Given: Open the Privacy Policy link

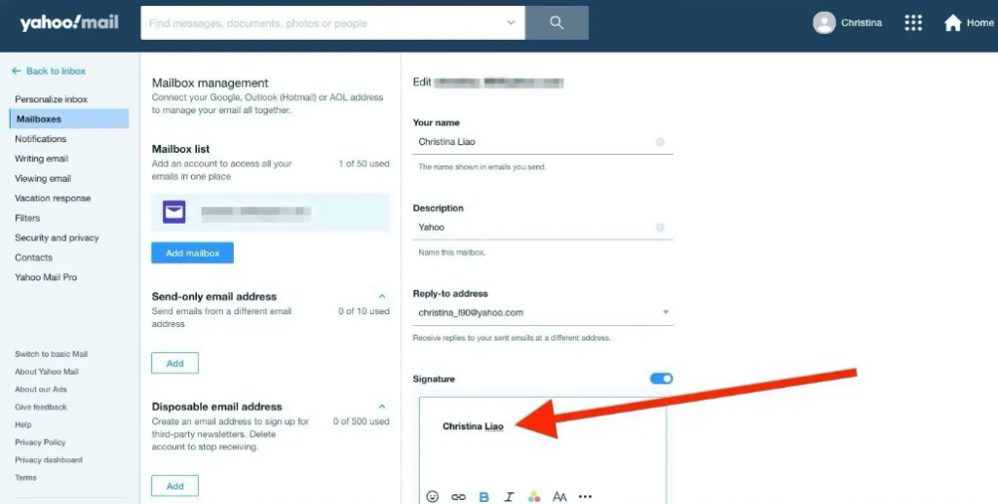Looking at the screenshot, I should click(40, 443).
